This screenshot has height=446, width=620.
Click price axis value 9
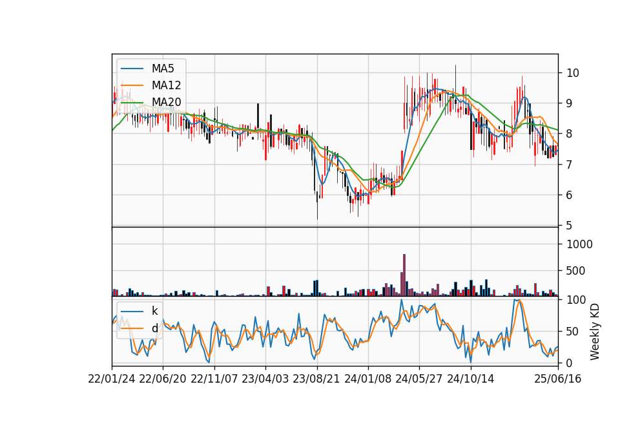tap(570, 103)
